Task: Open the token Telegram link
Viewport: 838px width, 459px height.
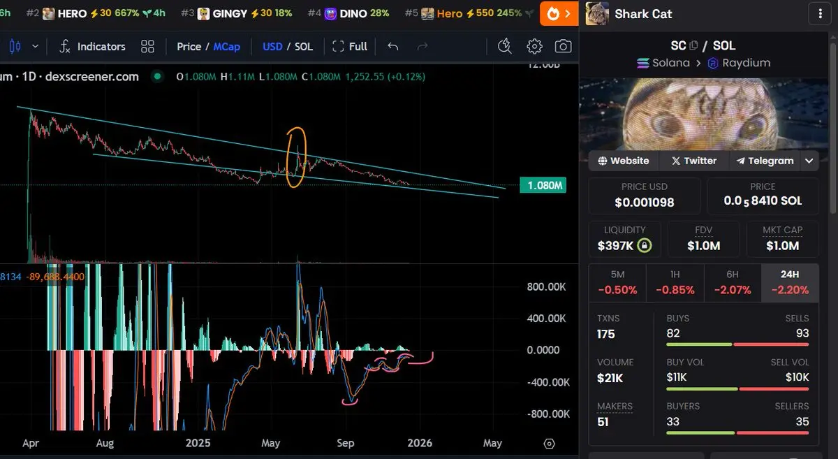Action: point(765,161)
